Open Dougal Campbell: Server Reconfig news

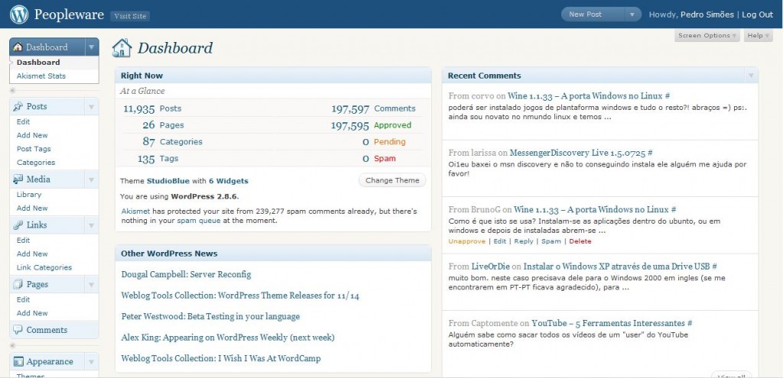pos(187,275)
